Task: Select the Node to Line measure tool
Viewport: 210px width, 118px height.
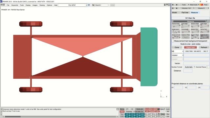Action: [204, 37]
